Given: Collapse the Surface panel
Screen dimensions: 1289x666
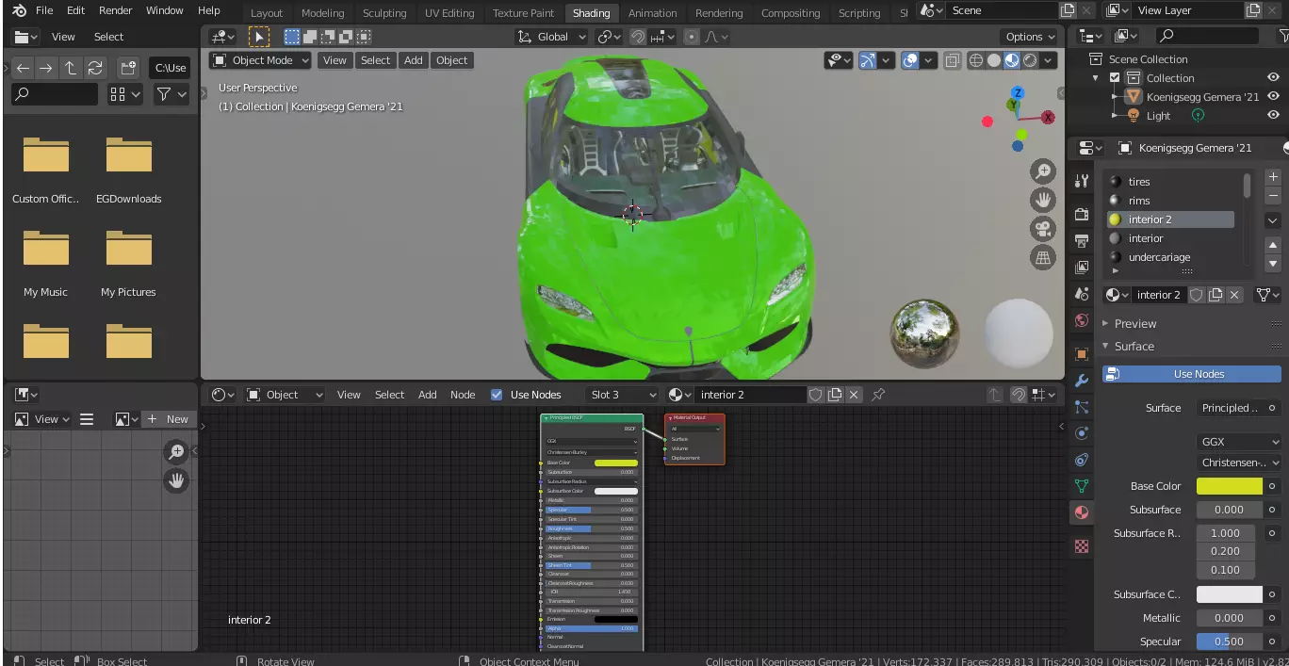Looking at the screenshot, I should 1134,346.
